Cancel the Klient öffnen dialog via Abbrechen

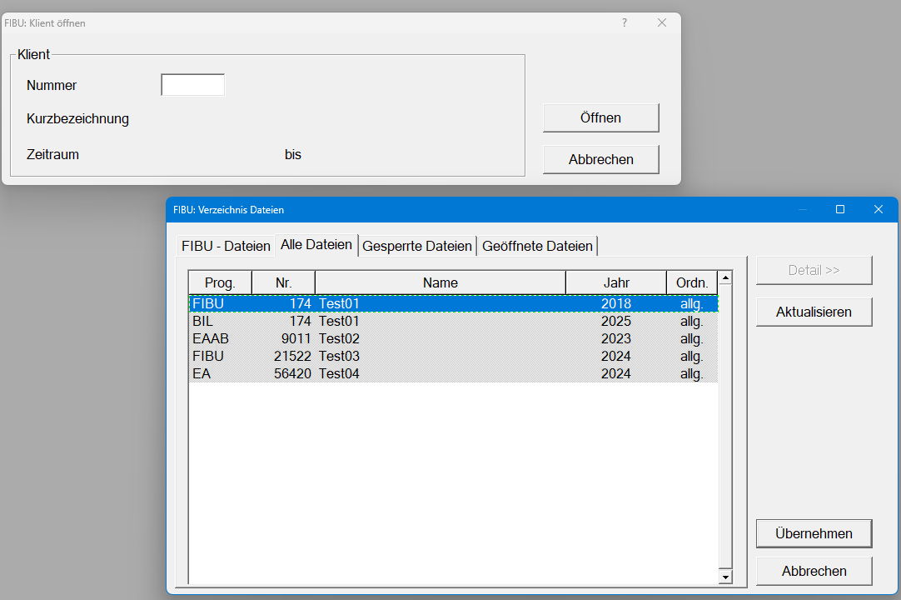coord(600,159)
